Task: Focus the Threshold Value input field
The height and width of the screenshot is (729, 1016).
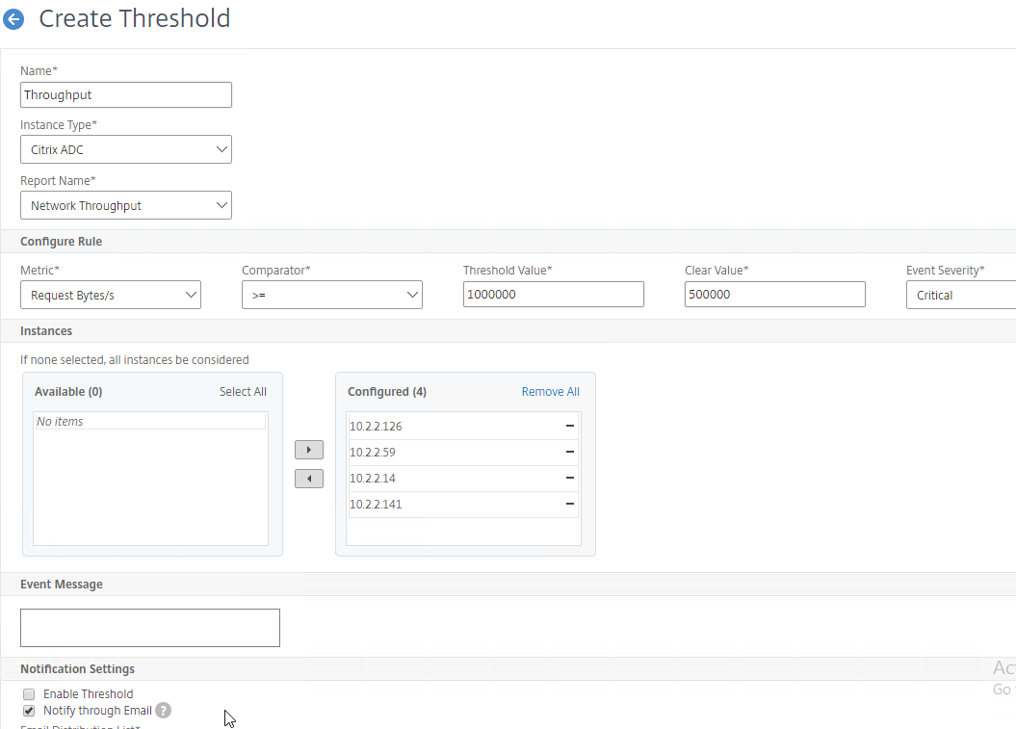Action: pos(553,295)
